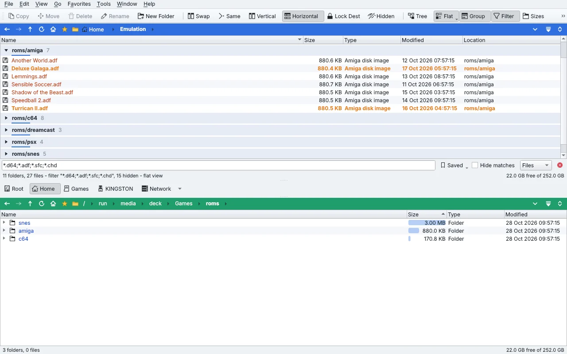Switch to Vertical pane layout
The width and height of the screenshot is (567, 354).
pyautogui.click(x=262, y=16)
